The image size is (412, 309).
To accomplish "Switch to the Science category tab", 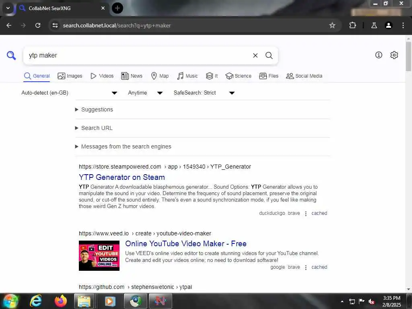I will (x=238, y=76).
